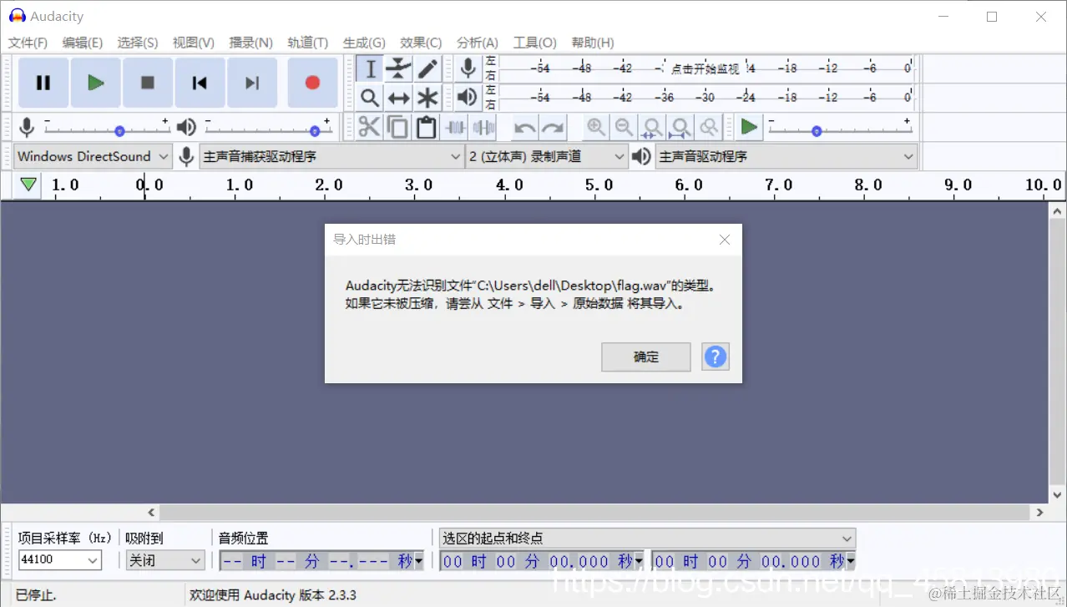Click the red Record button
The width and height of the screenshot is (1067, 607).
pyautogui.click(x=312, y=83)
